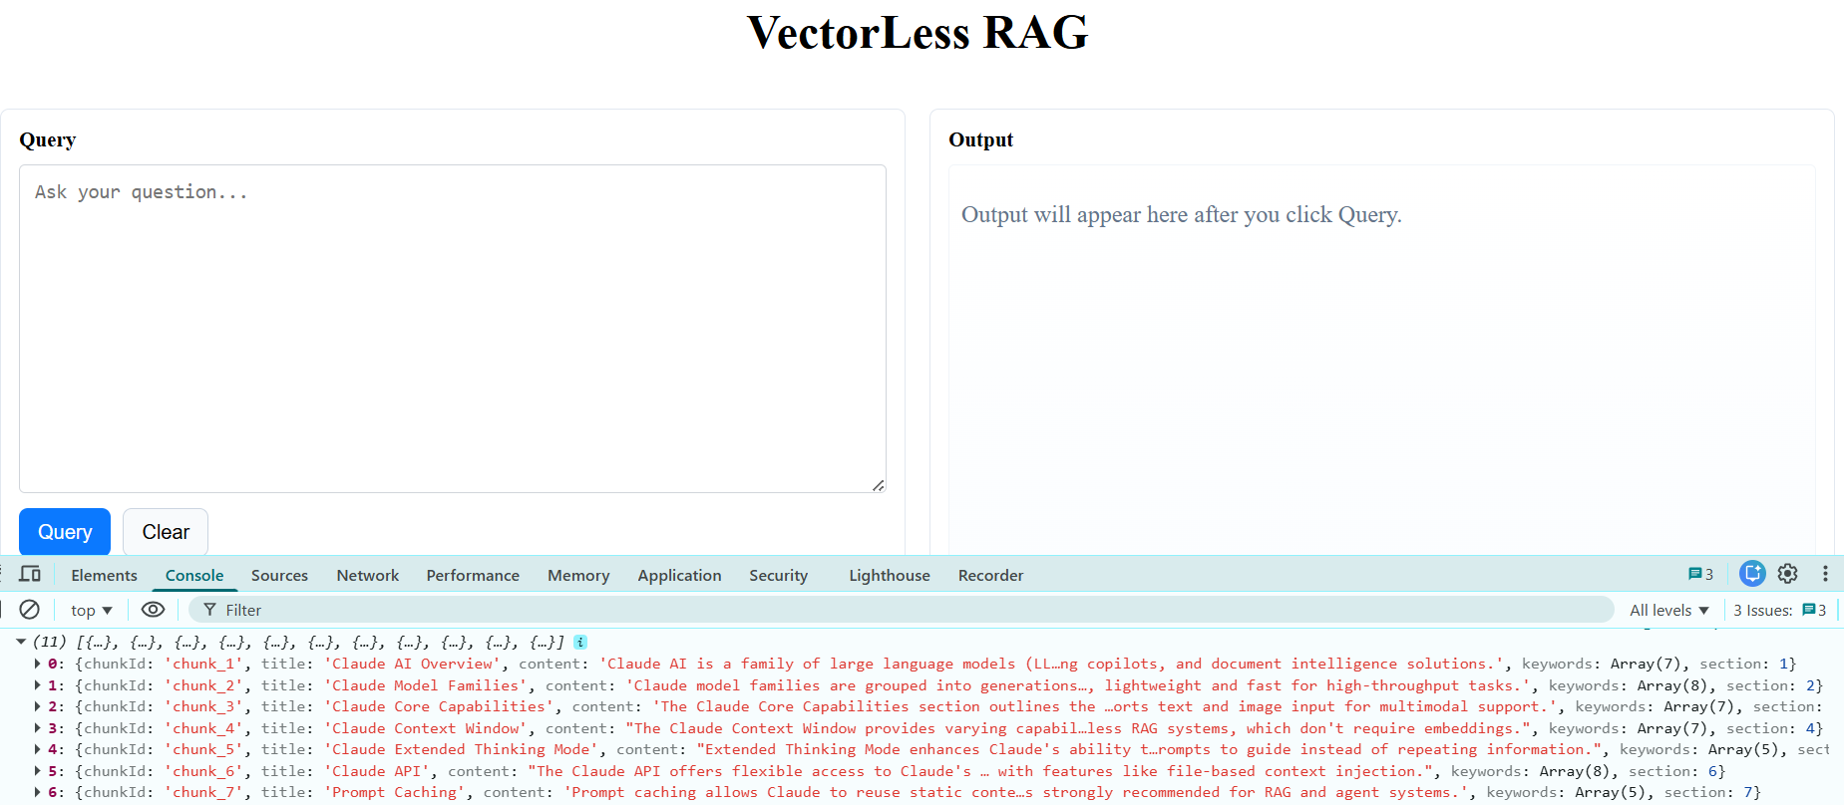Toggle the device toolbar icon
1844x805 pixels.
(30, 574)
